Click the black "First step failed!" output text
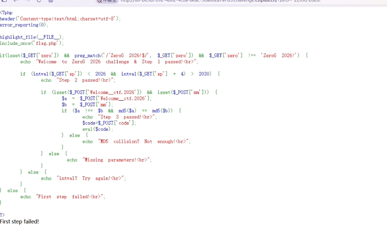This screenshot has height=238, width=387. point(19,222)
